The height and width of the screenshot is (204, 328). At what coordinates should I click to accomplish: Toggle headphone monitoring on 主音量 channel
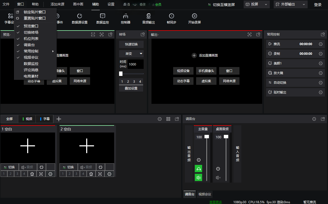click(x=198, y=169)
